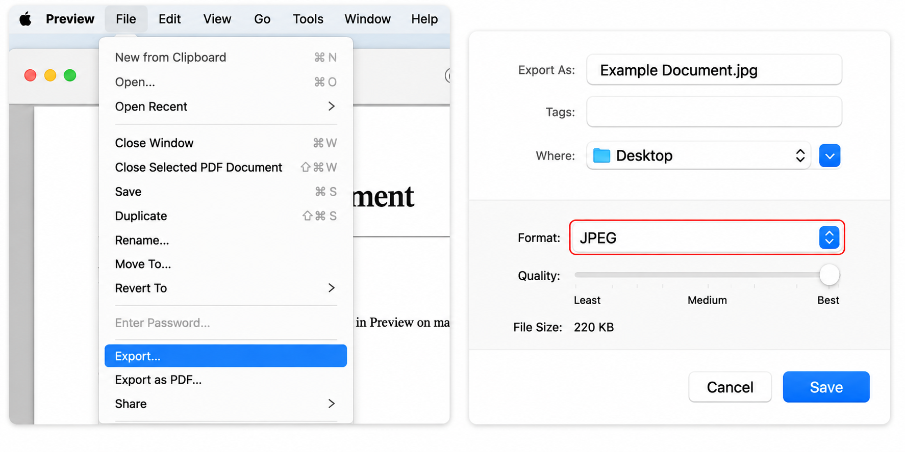The image size is (905, 452).
Task: Choose Move To... menu item
Action: point(225,264)
